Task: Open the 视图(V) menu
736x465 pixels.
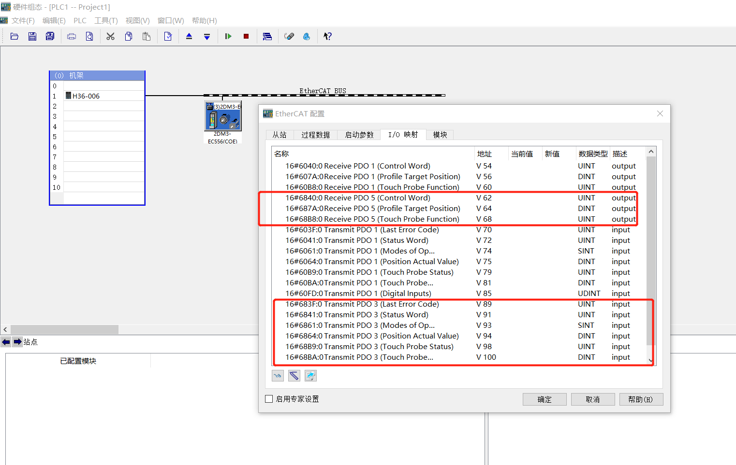Action: 137,21
